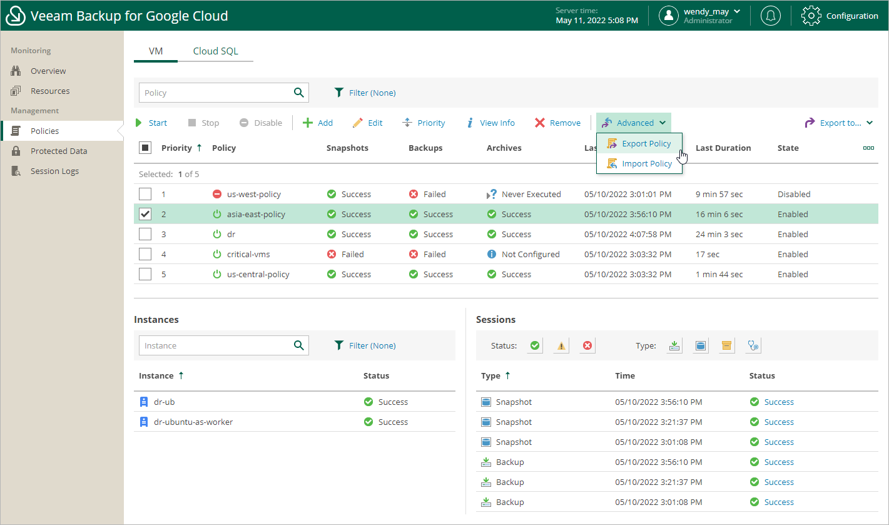Check the dr policy row checkbox
The height and width of the screenshot is (525, 889).
145,234
